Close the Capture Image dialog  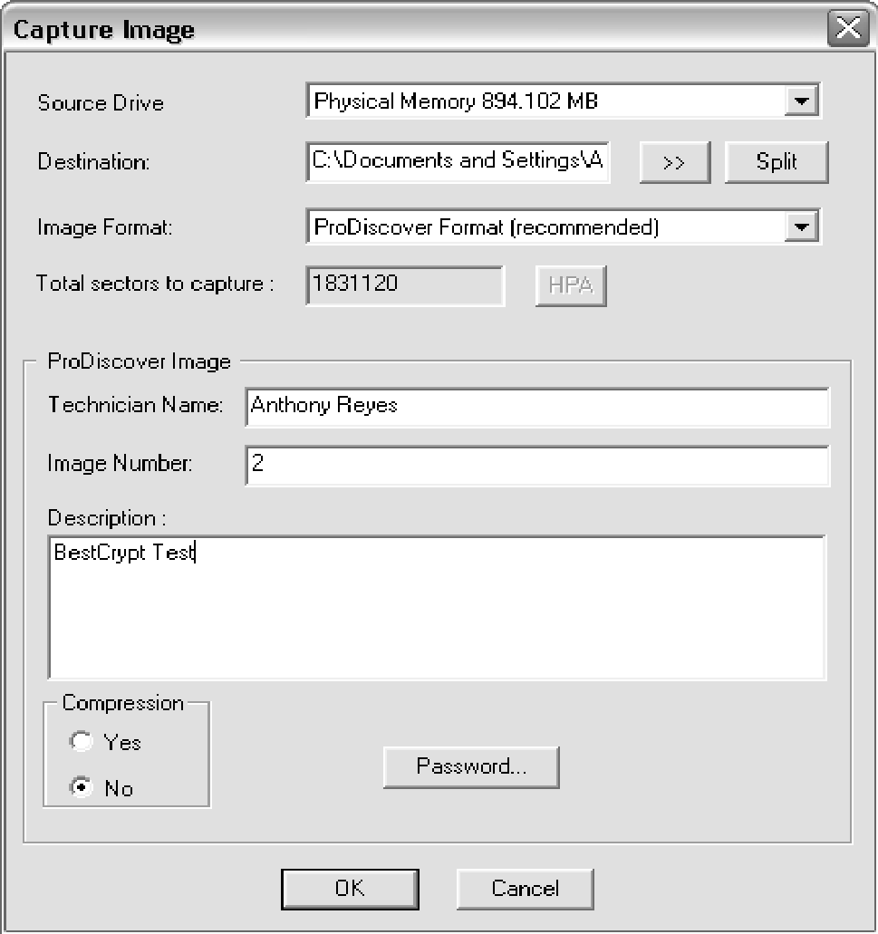tap(847, 28)
